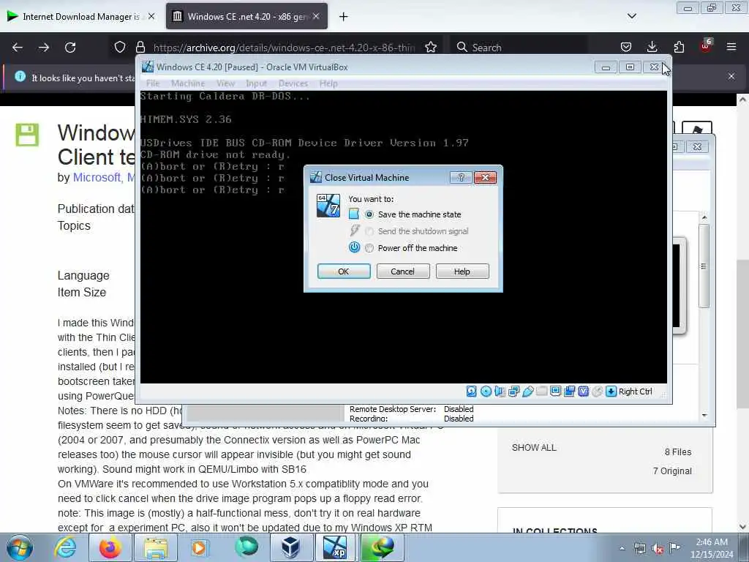Click the shared folders status icon
Screen dimensions: 749x562
[542, 391]
